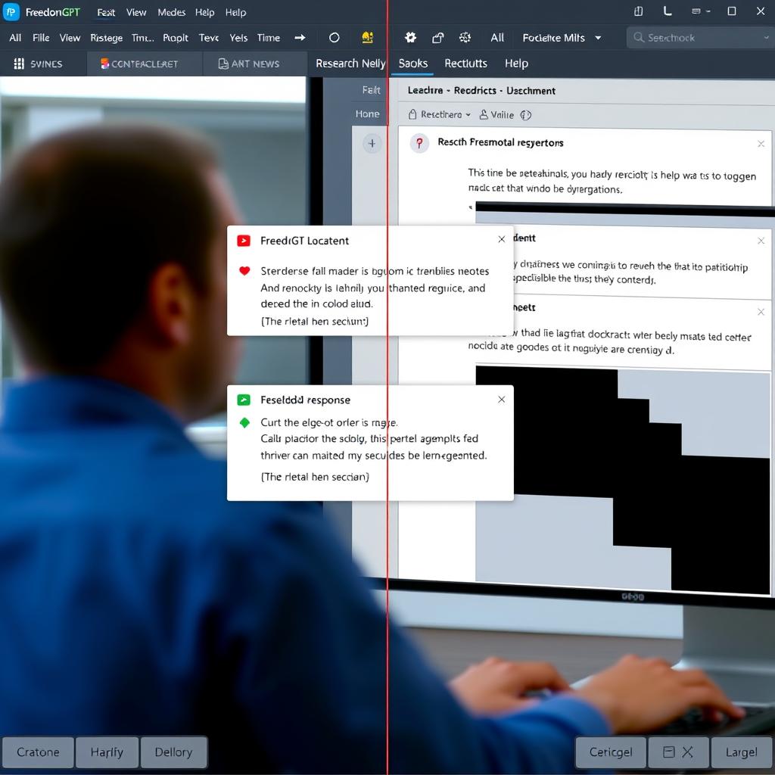Switch to the ART NEWS tab

pos(254,64)
